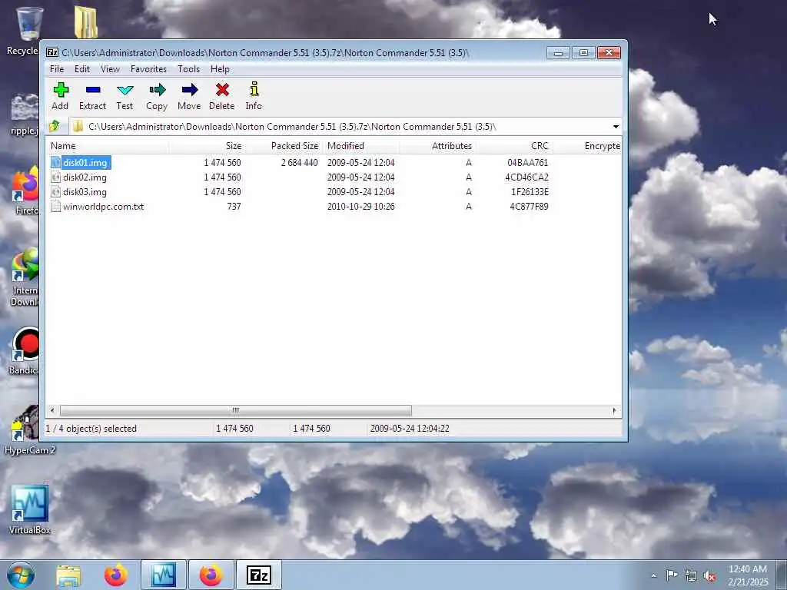Click the volume tray icon
The image size is (787, 590).
709,575
